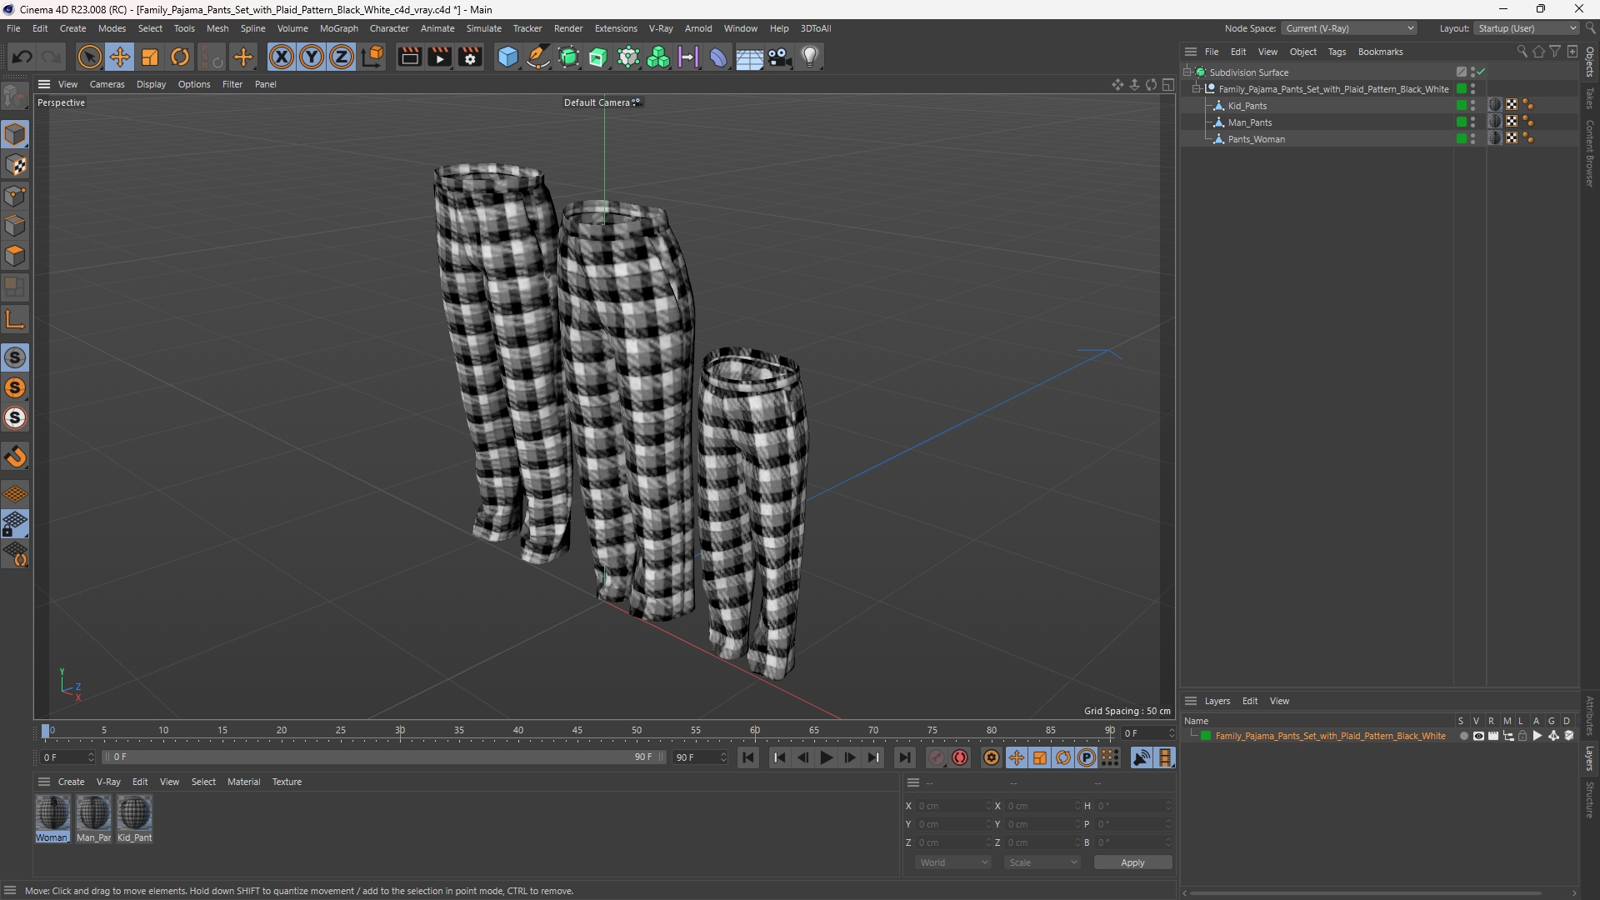Image resolution: width=1600 pixels, height=900 pixels.
Task: Open the MoGraph menu
Action: click(x=338, y=28)
